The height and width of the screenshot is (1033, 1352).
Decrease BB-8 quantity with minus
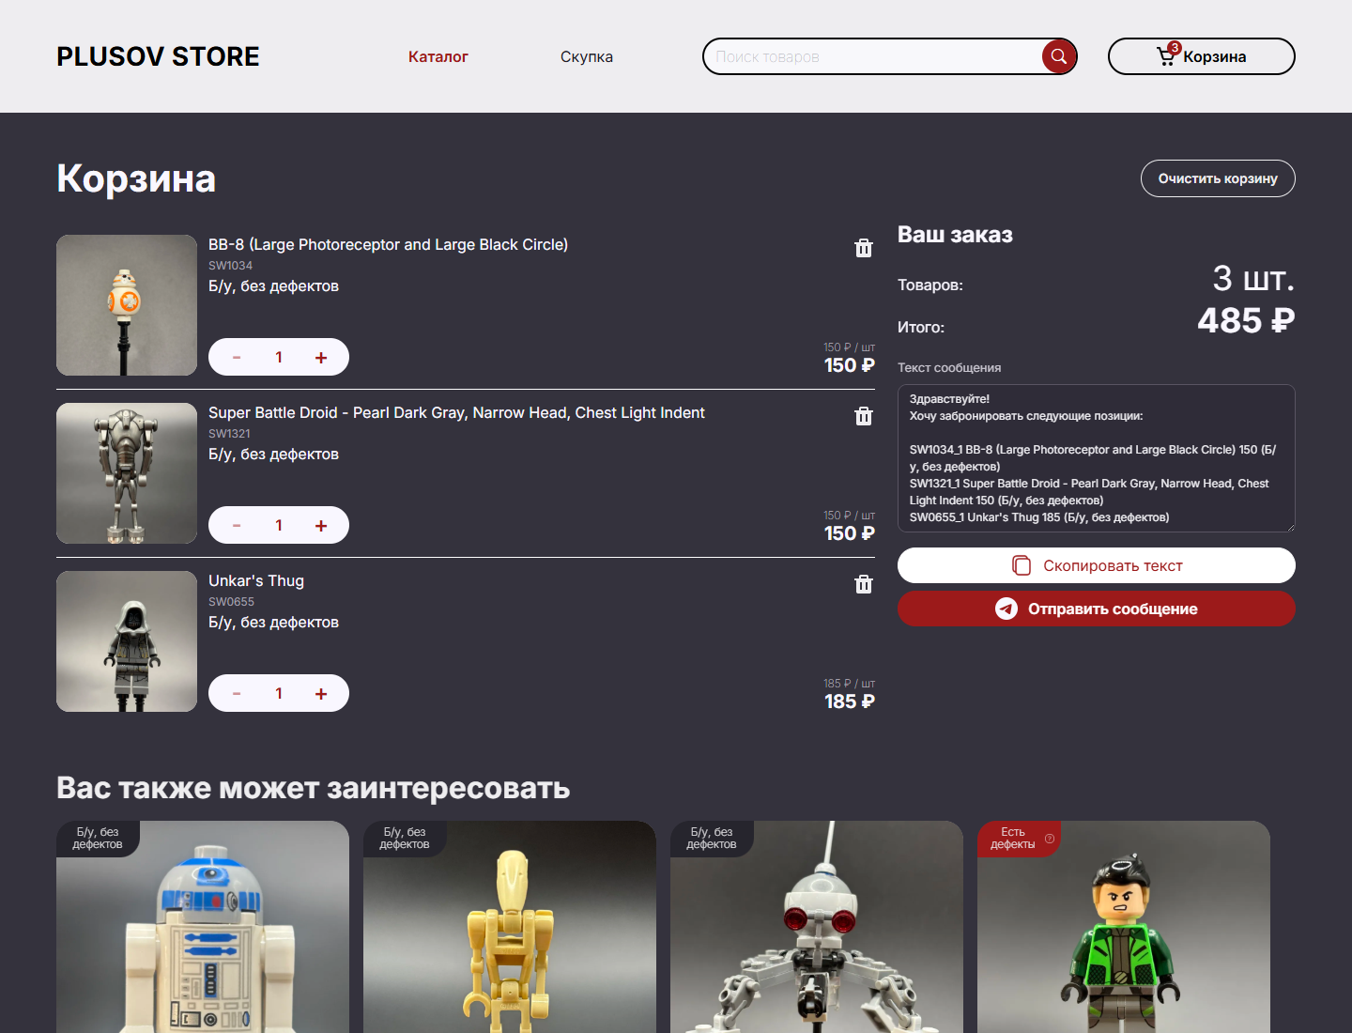point(237,357)
